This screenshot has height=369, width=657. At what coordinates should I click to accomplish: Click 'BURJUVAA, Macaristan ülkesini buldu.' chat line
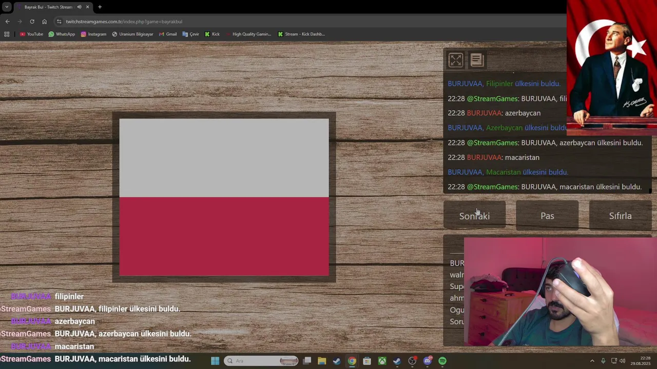508,172
